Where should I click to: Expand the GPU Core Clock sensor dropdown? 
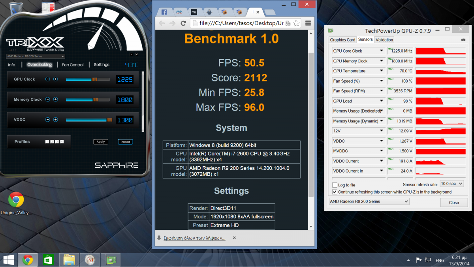coord(381,51)
